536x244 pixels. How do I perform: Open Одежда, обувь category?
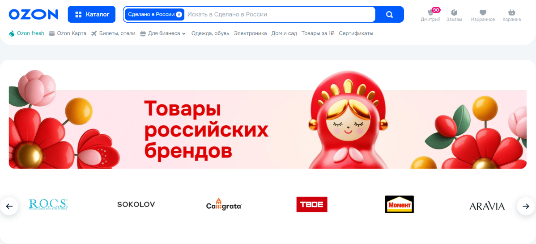coord(210,33)
